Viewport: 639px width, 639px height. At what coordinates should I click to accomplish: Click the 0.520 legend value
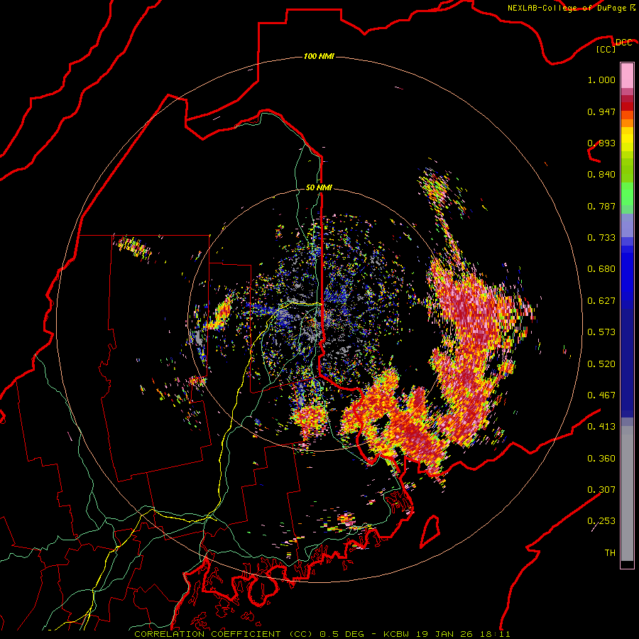tap(601, 364)
